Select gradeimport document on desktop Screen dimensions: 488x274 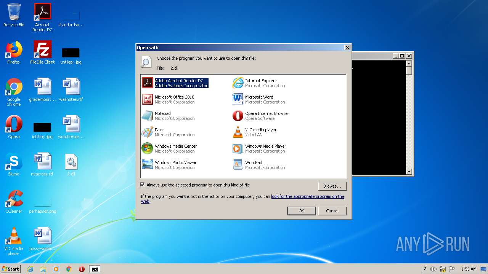[x=42, y=90]
